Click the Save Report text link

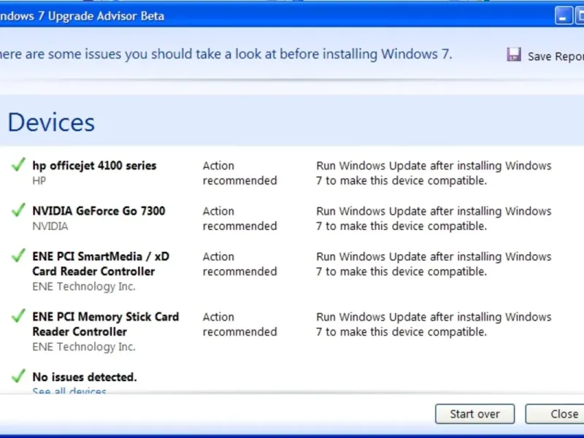tap(556, 56)
